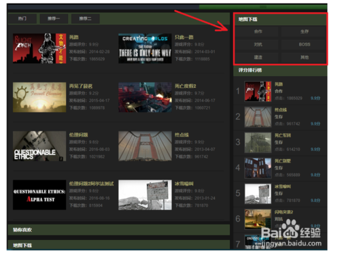Open rank 4 building thumbnail in ranking
The height and width of the screenshot is (255, 340).
pyautogui.click(x=258, y=168)
